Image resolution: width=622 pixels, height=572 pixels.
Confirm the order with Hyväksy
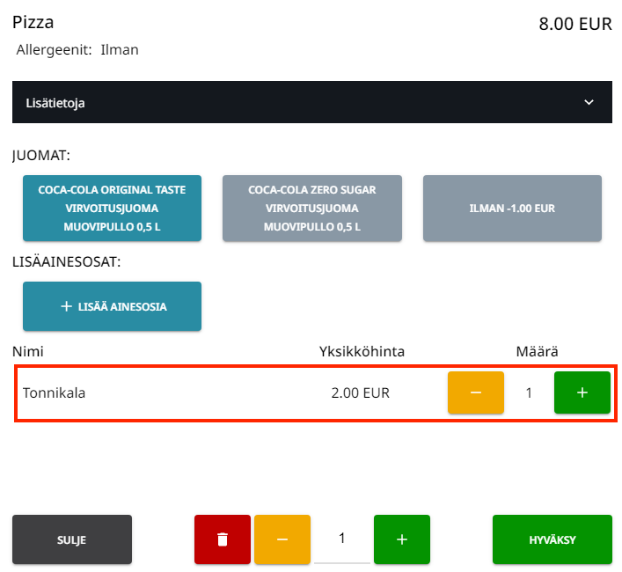tap(552, 539)
